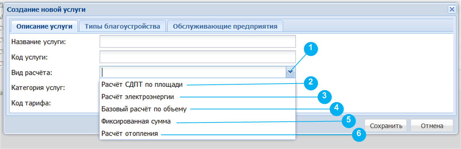Viewport: 461px width, 149px height.
Task: Choose Расчёт отопления option
Action: (197, 133)
